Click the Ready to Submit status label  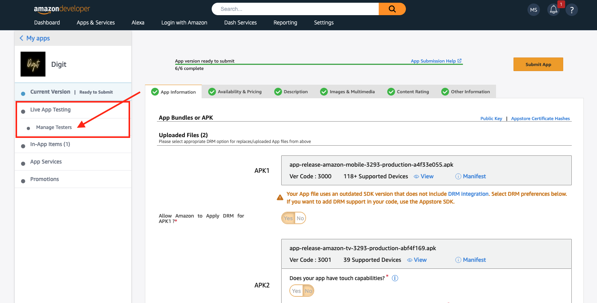point(96,92)
